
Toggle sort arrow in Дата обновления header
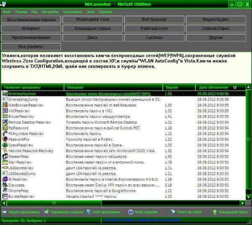235,88
